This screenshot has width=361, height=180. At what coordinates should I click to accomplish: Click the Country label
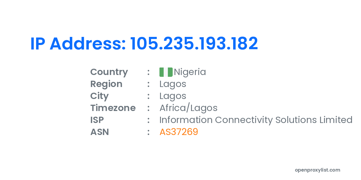pyautogui.click(x=109, y=72)
